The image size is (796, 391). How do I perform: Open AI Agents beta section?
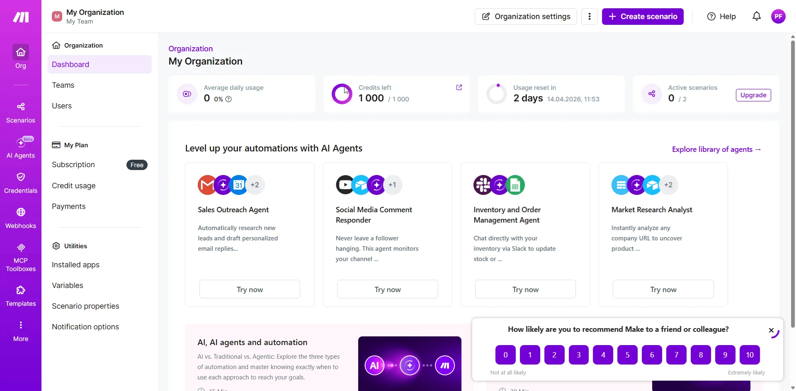(21, 148)
